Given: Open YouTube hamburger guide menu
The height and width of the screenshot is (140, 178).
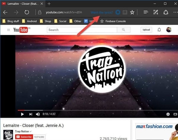Looking at the screenshot, I should pyautogui.click(x=9, y=30).
